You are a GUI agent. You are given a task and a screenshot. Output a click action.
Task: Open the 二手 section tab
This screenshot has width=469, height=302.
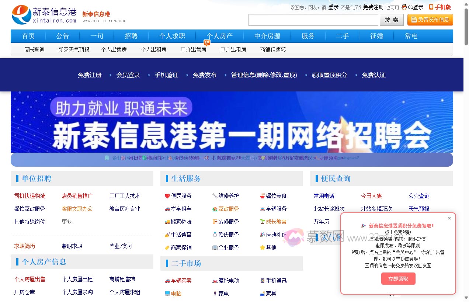pos(342,36)
